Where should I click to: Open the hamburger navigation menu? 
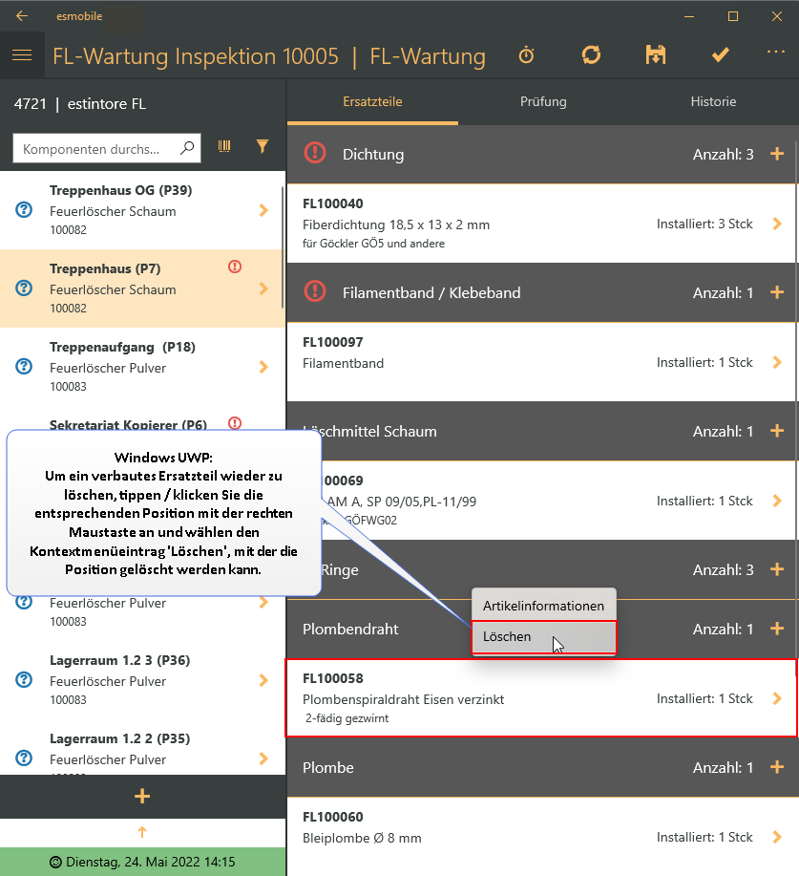22,55
